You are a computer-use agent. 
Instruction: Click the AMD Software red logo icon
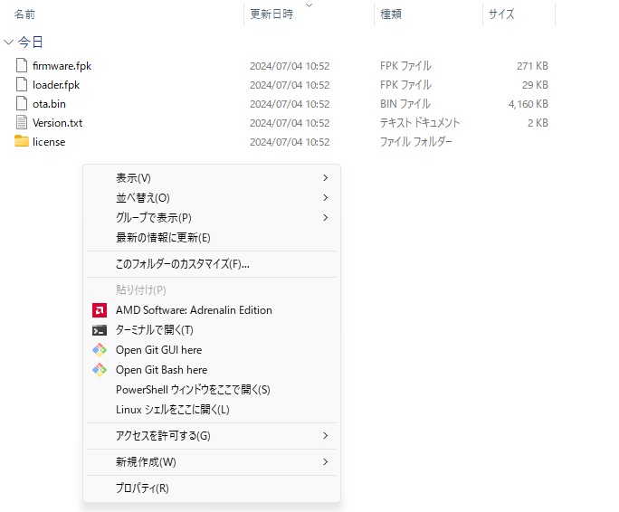click(100, 310)
